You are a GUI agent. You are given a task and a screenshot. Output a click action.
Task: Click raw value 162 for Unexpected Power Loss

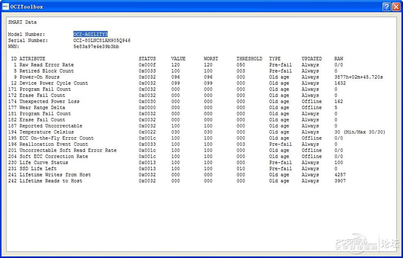[x=339, y=102]
